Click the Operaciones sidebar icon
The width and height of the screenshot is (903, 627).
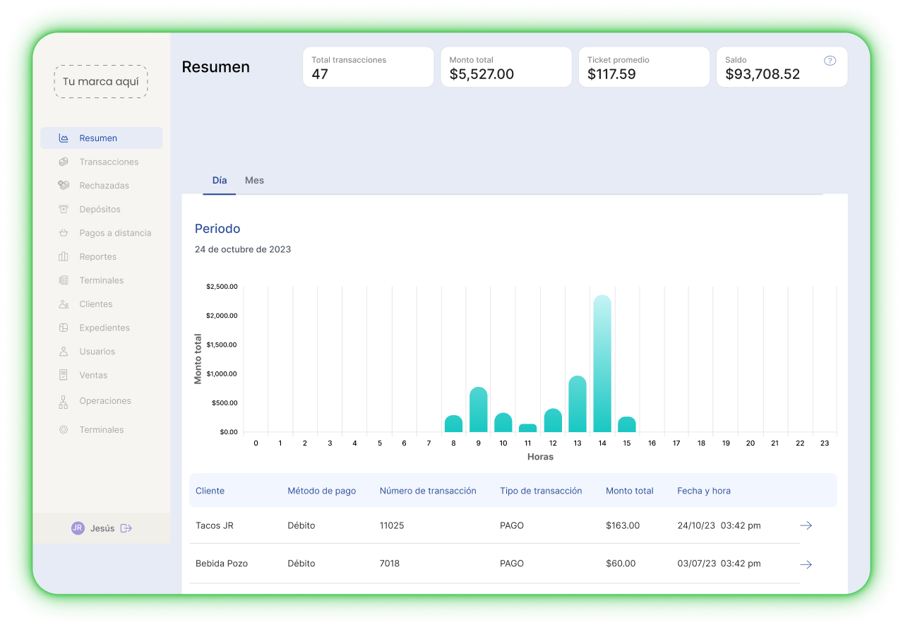pos(64,401)
